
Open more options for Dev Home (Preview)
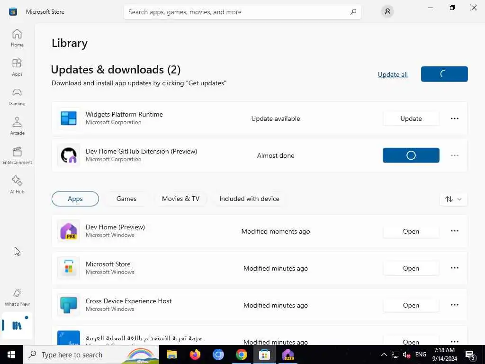coord(454,231)
